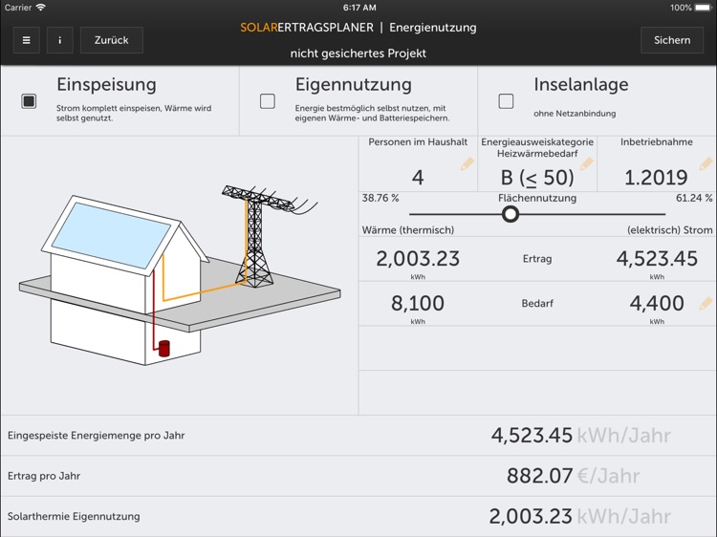Edit Personen im Haushalt pencil icon
The image size is (717, 537).
pyautogui.click(x=467, y=164)
